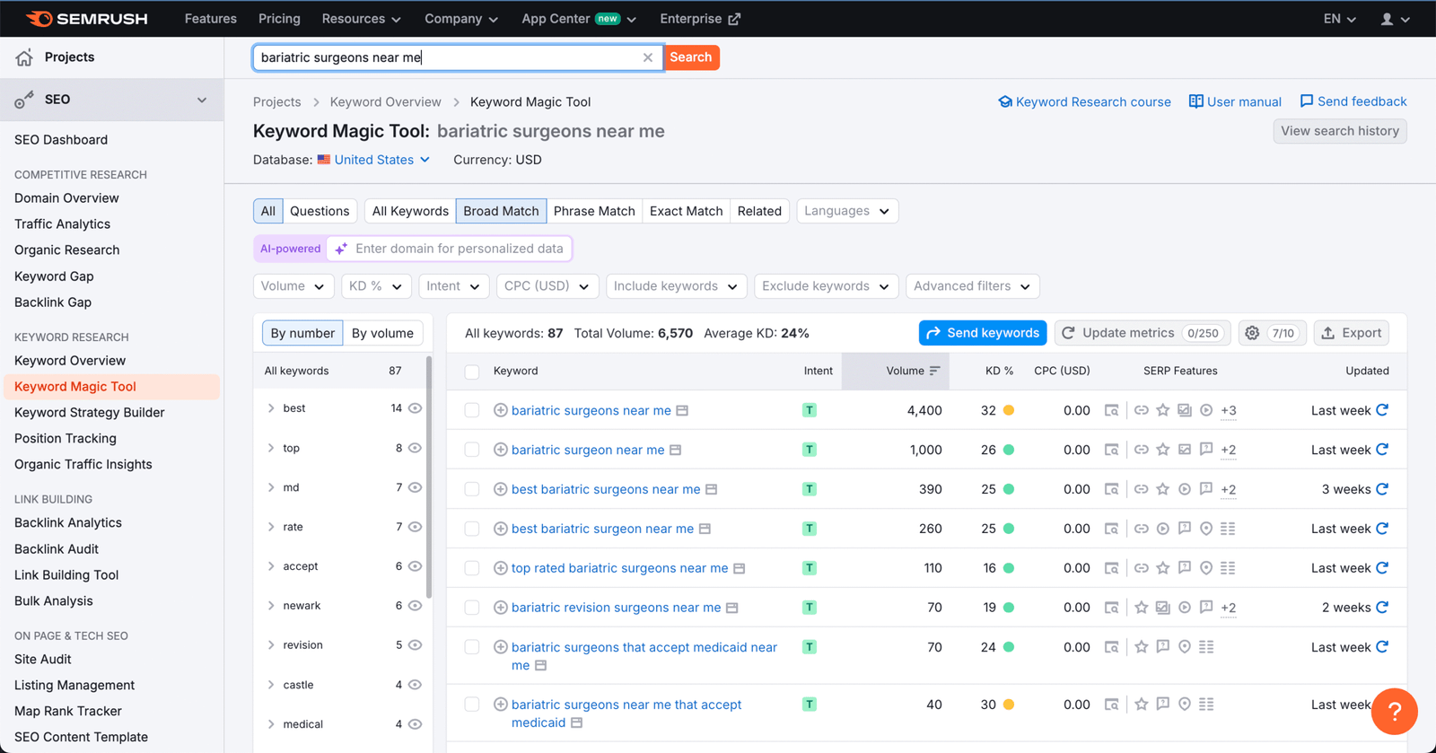
Task: Click the Projects home icon
Action: (x=24, y=57)
